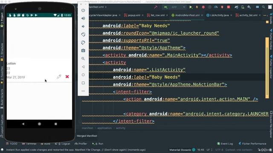Open Search Everywhere magnifier in toolbar
Screen dimensions: 273x153
tap(264, 7)
